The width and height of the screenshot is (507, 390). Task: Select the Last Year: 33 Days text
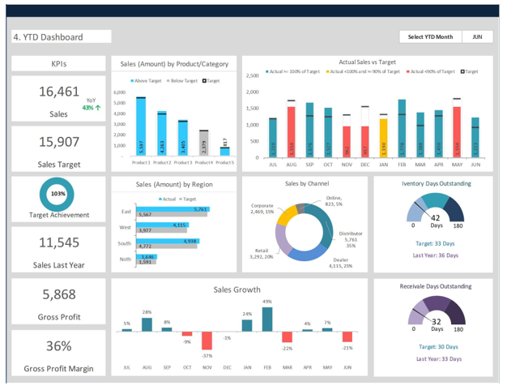coord(439,358)
